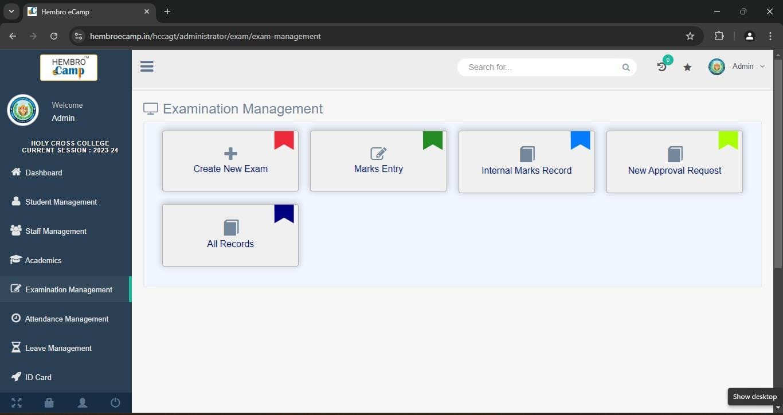Open a new browser tab
This screenshot has width=783, height=415.
point(167,11)
